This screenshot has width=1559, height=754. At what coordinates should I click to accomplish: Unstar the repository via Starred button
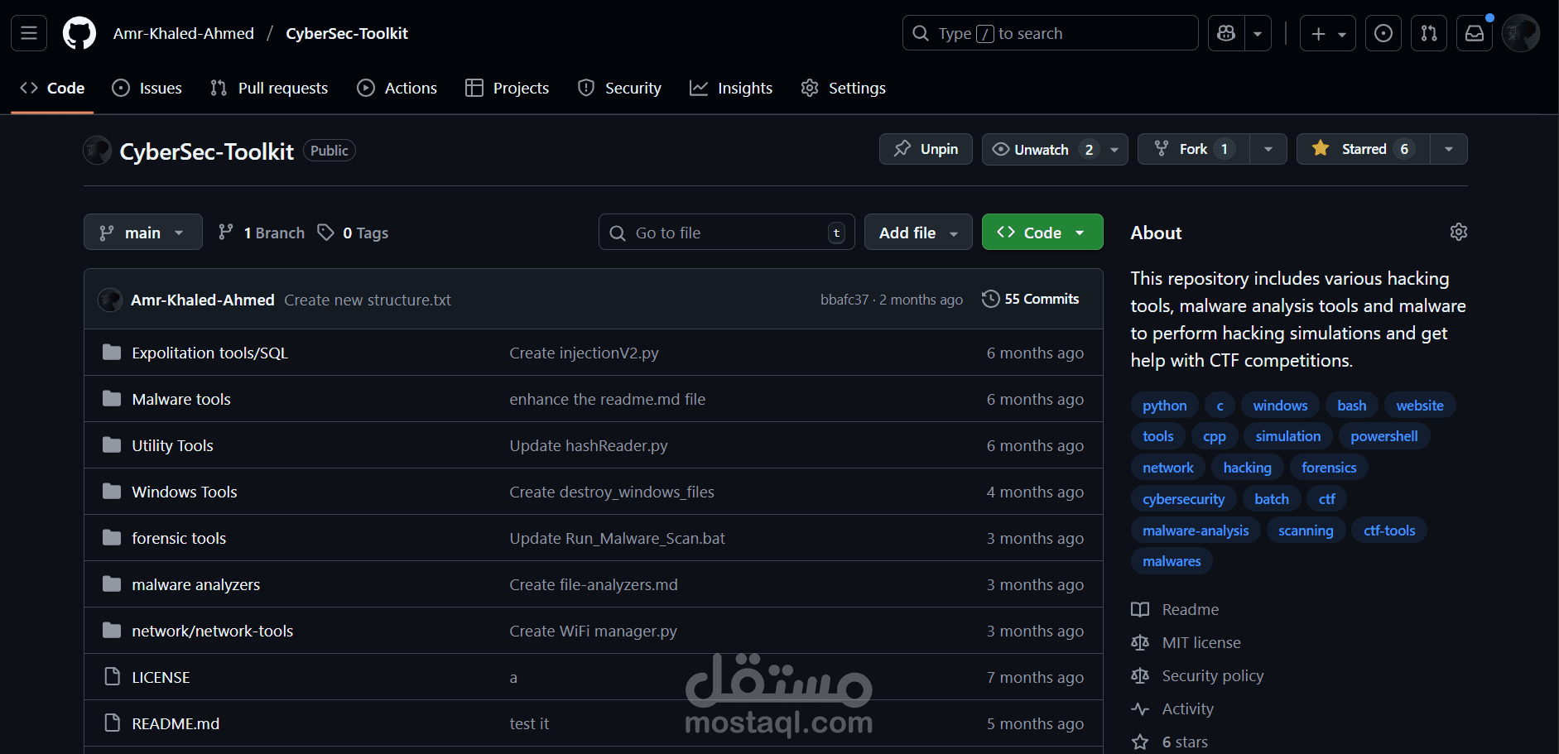tap(1364, 149)
